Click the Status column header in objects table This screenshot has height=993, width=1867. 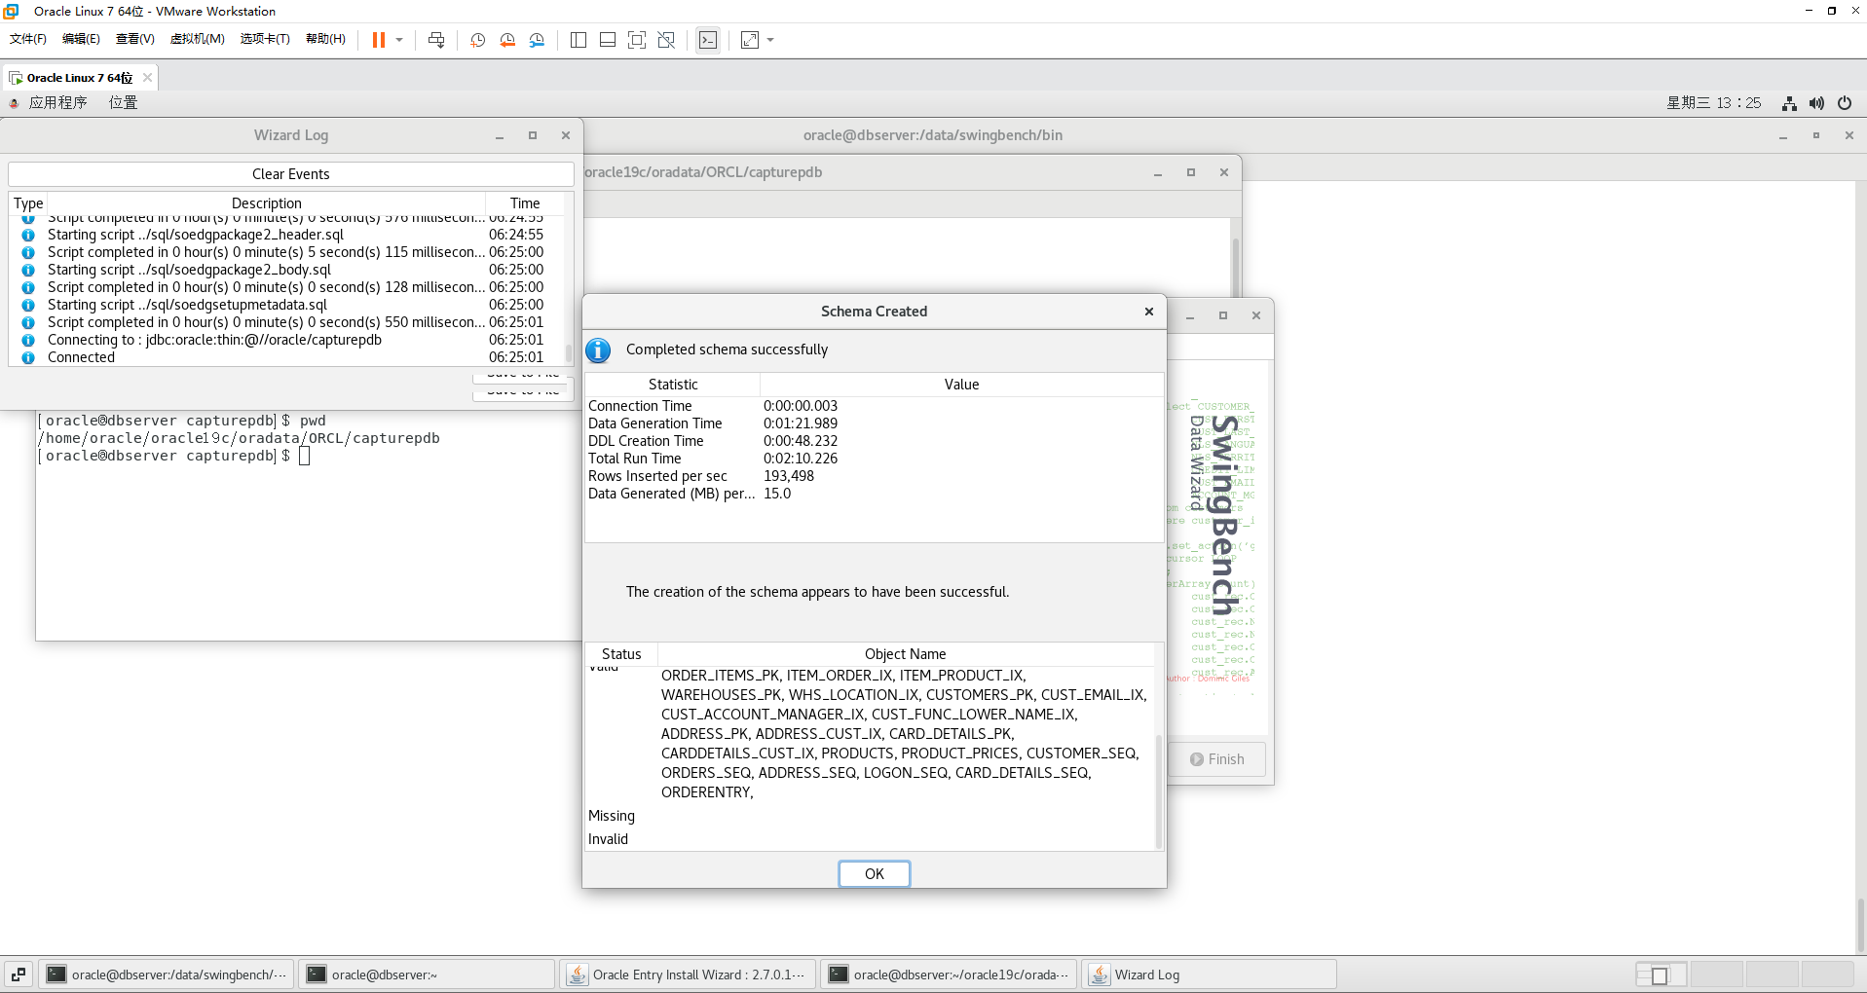pos(621,654)
